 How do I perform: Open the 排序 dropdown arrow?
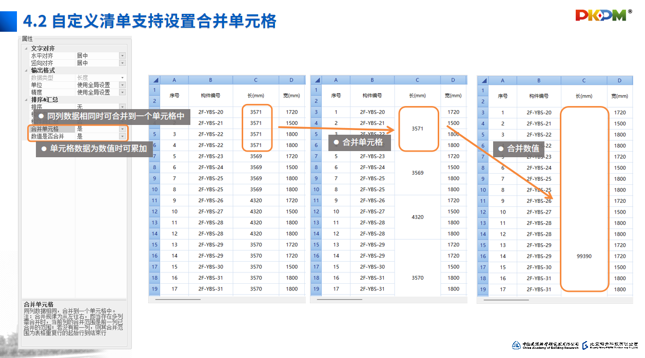(122, 107)
